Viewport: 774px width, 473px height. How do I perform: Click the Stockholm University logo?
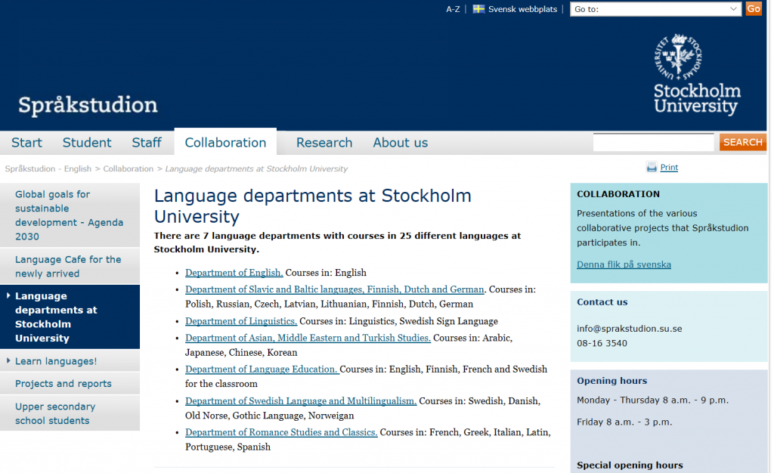[696, 74]
